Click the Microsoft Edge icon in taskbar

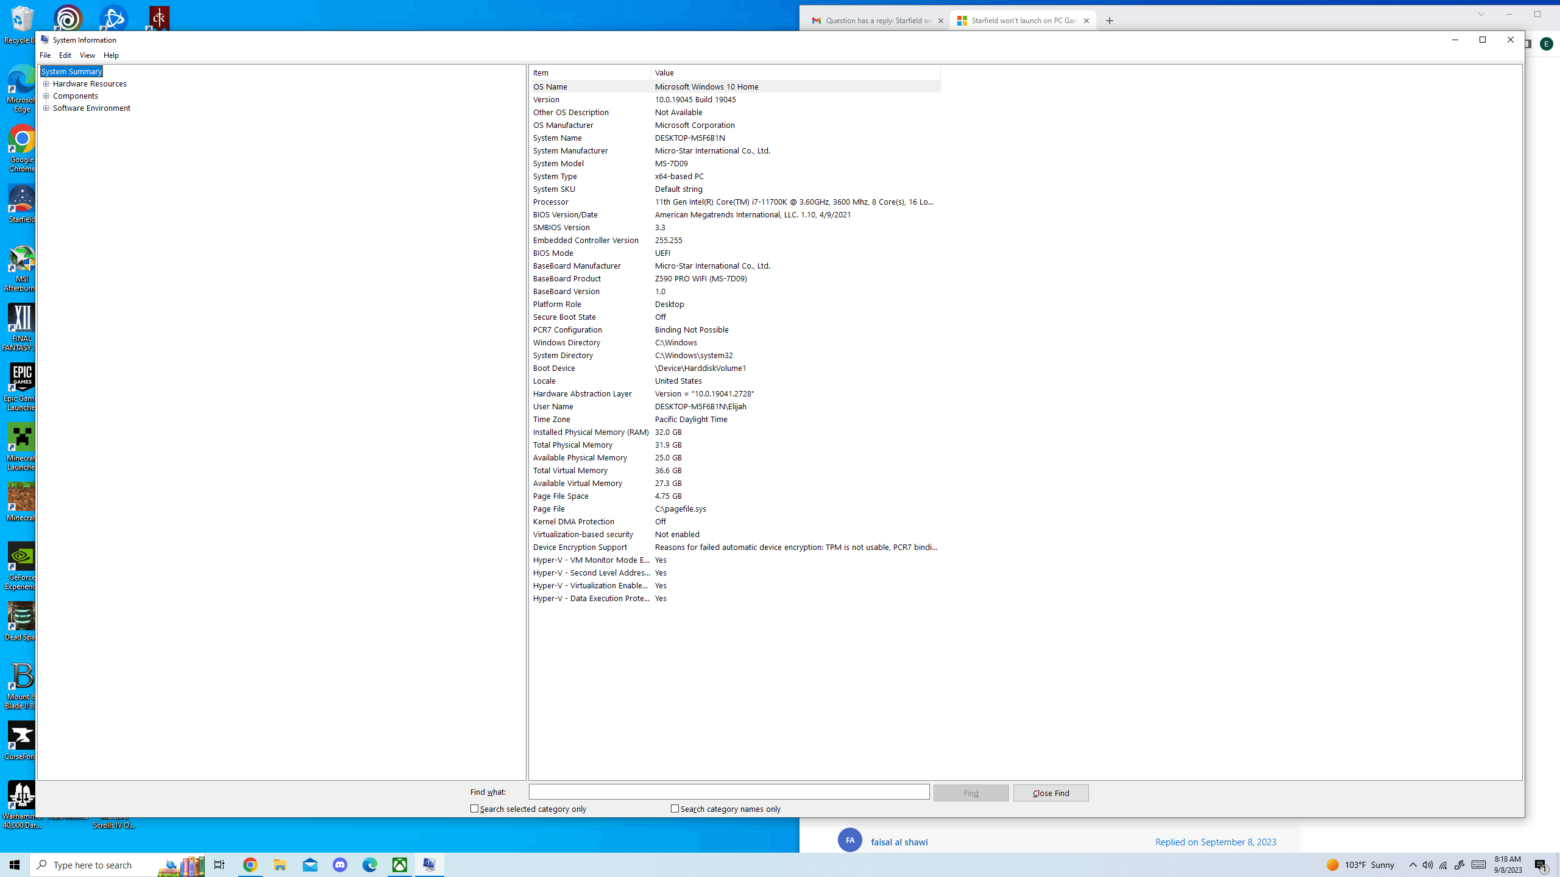tap(370, 864)
